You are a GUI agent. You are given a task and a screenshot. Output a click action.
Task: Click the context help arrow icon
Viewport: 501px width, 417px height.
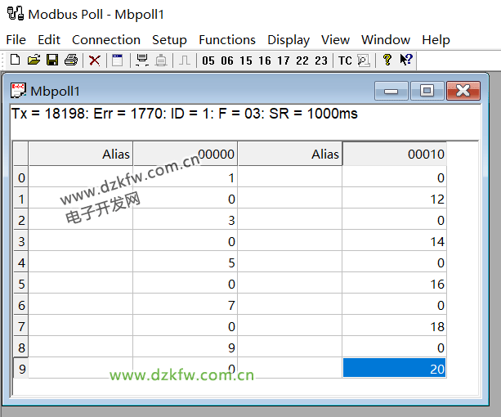(405, 60)
